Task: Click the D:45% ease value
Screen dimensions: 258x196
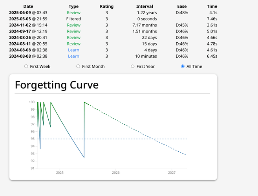Action: point(182,25)
